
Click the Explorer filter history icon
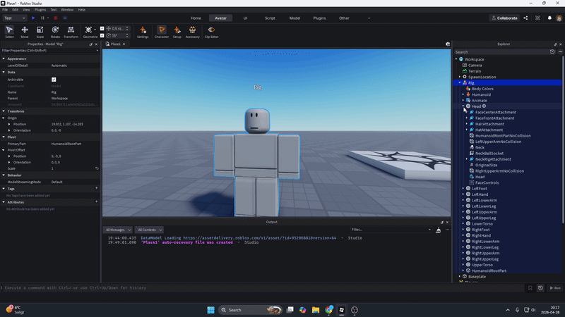552,51
